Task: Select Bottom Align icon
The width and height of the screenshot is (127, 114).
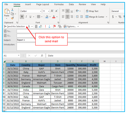Action: [x=72, y=11]
